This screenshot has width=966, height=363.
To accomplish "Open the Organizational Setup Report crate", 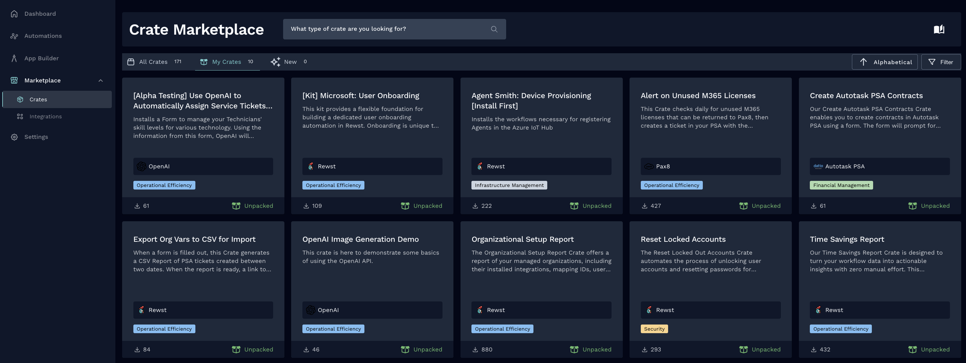I will click(523, 239).
